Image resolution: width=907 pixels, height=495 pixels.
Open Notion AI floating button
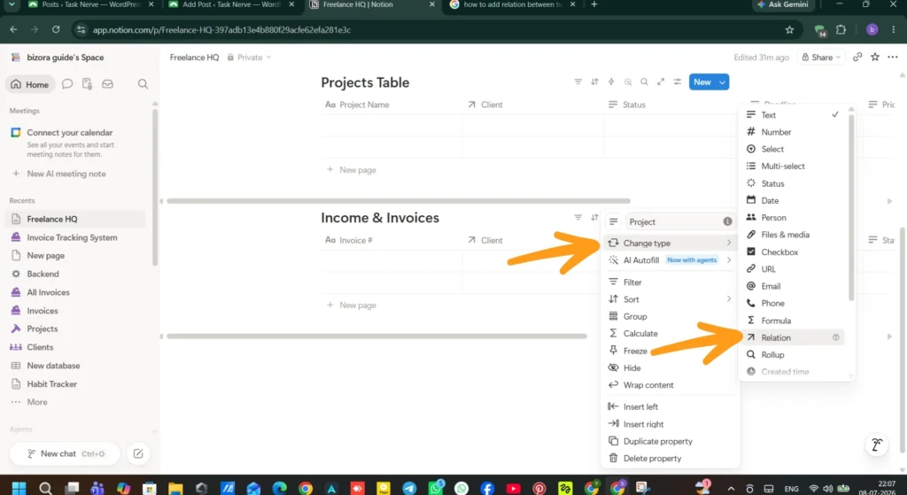coord(877,445)
